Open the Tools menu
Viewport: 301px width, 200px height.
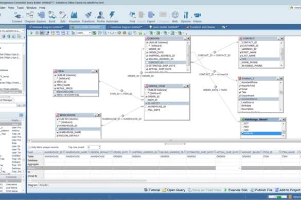[x=20, y=8]
